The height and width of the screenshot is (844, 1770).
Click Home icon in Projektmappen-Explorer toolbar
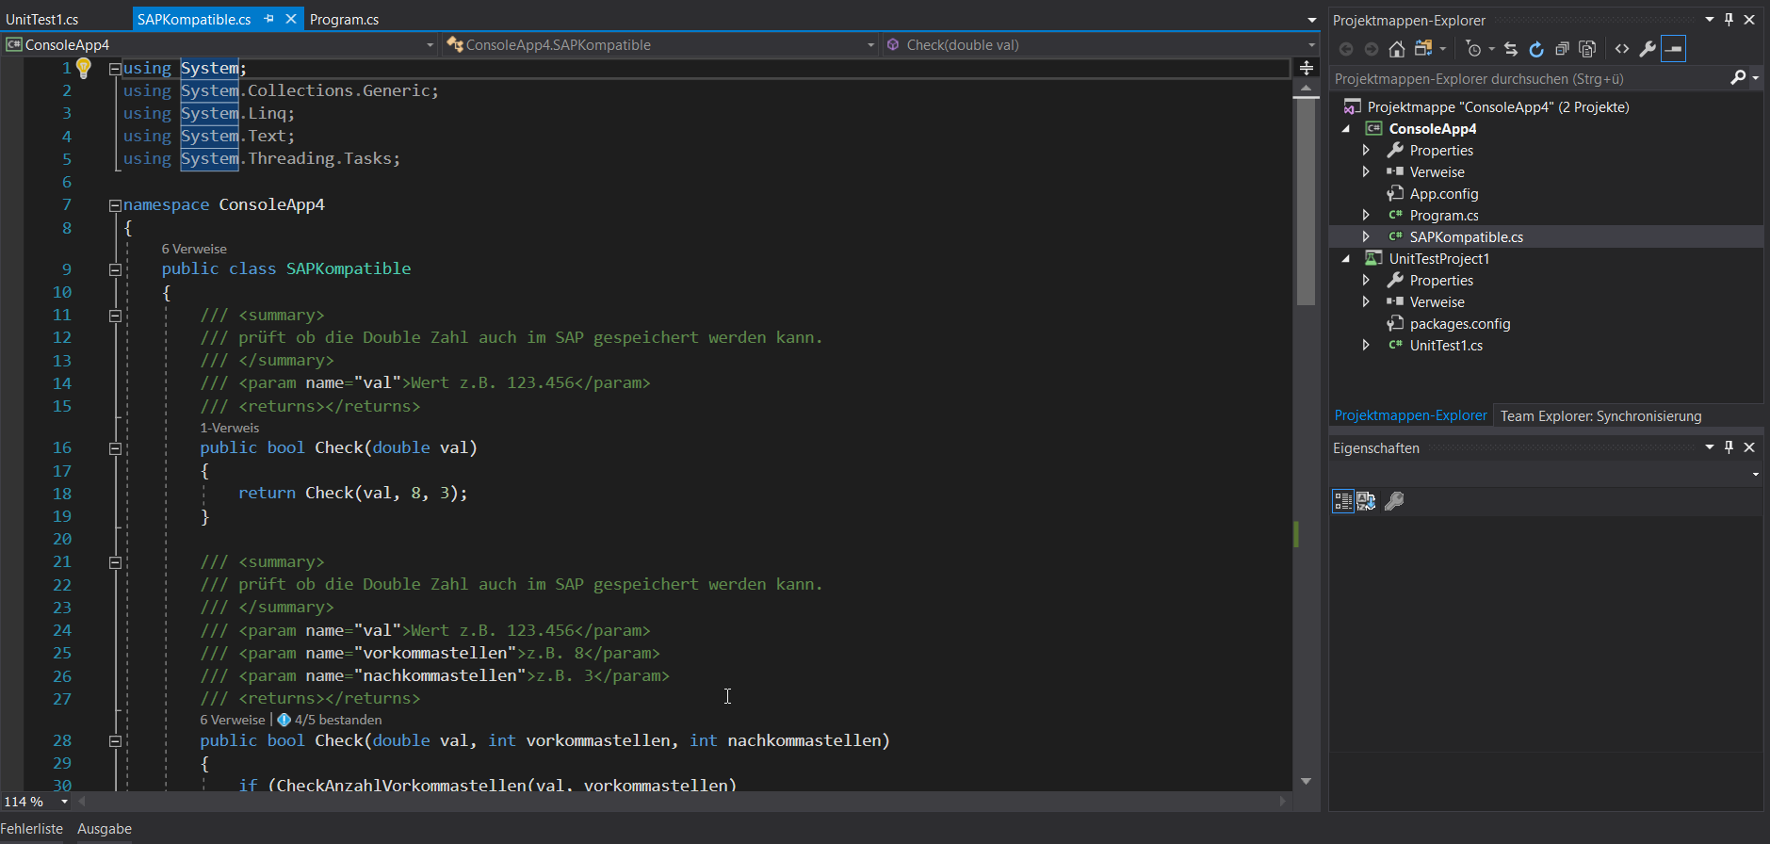coord(1397,49)
